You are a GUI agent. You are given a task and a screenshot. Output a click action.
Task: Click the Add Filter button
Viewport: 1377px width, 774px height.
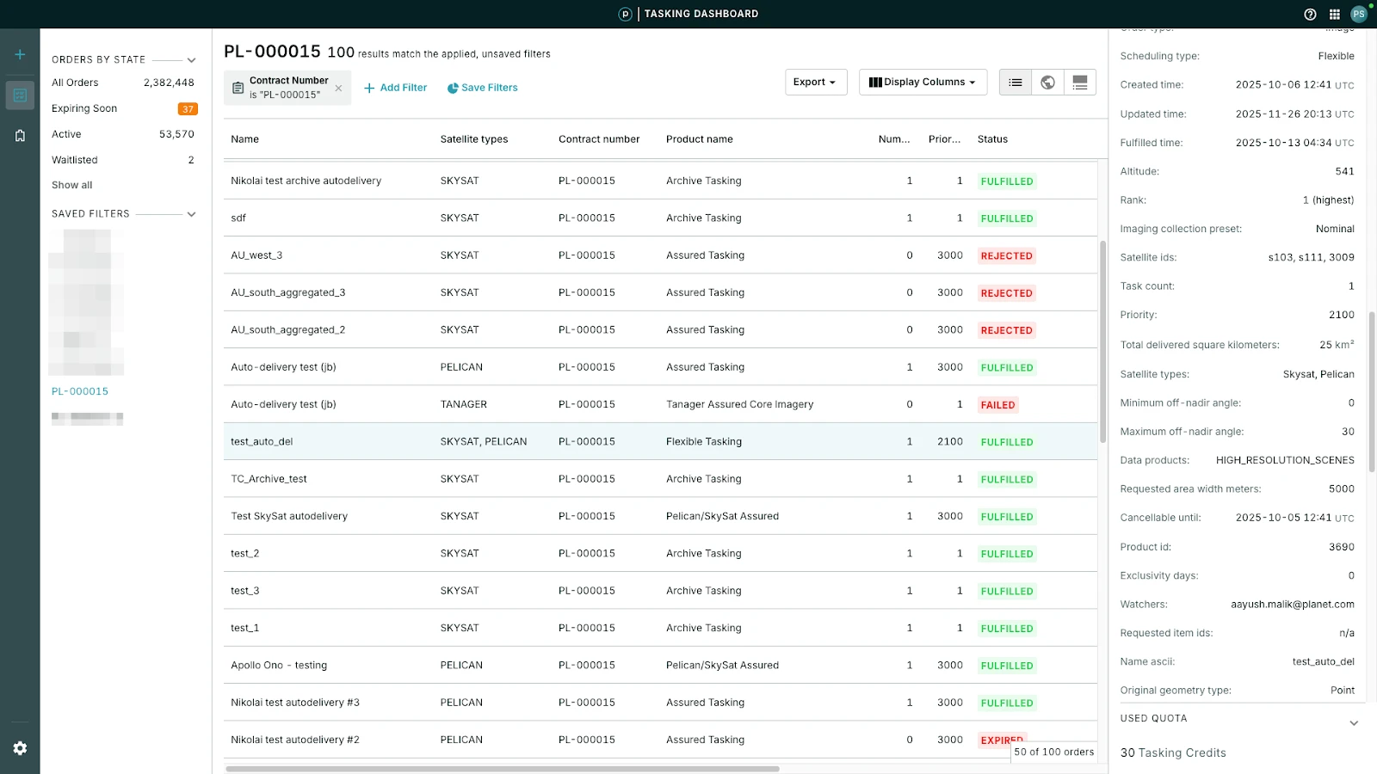click(x=395, y=88)
